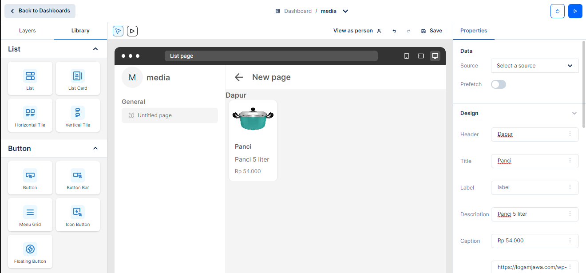
Task: Open the Select a source dropdown
Action: pos(535,66)
